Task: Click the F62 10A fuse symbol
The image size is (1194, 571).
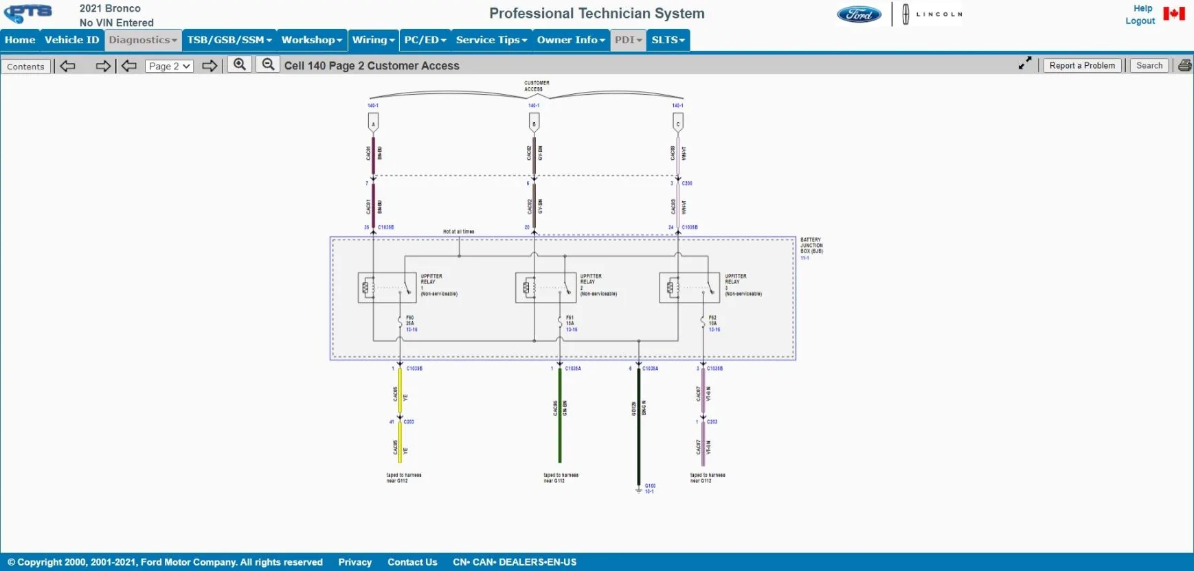Action: tap(703, 321)
